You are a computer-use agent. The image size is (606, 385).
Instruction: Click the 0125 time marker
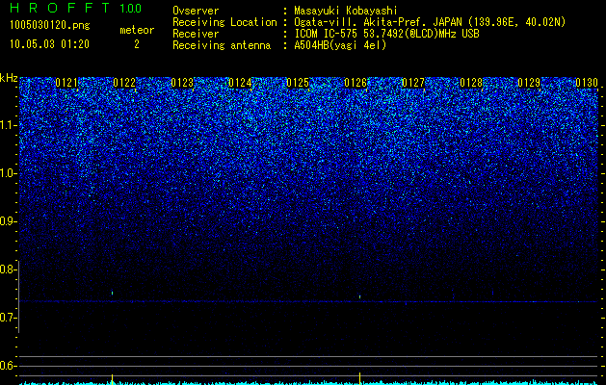[298, 83]
